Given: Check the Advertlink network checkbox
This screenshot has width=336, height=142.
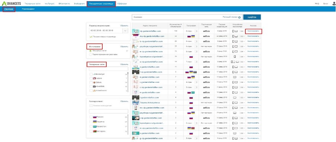Looking at the screenshot, I should (91, 87).
